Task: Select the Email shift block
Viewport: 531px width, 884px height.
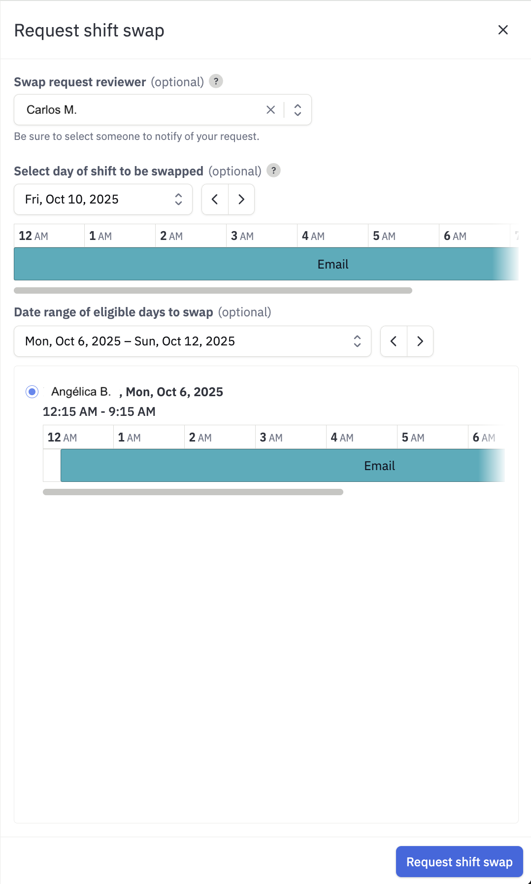Action: pos(332,264)
